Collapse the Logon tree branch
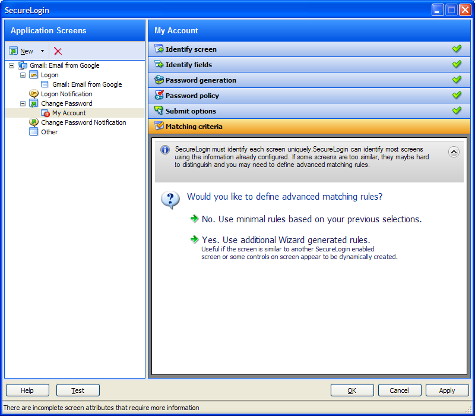Viewport: 475px width, 416px height. click(23, 75)
